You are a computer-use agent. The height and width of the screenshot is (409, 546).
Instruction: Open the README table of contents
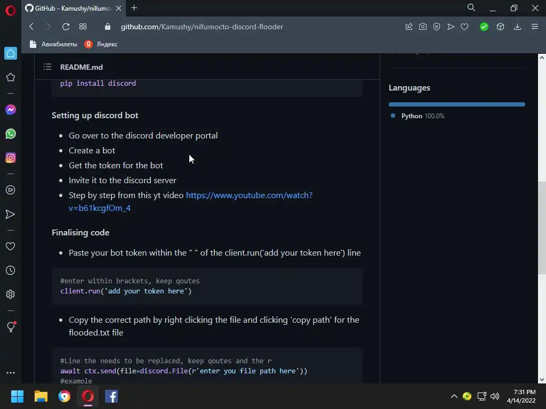pyautogui.click(x=47, y=67)
